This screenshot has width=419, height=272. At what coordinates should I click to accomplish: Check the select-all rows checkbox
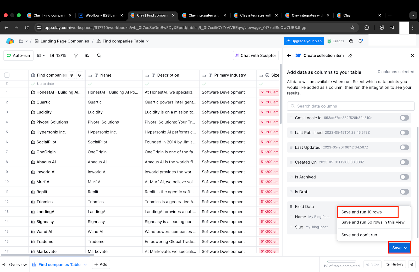7,75
